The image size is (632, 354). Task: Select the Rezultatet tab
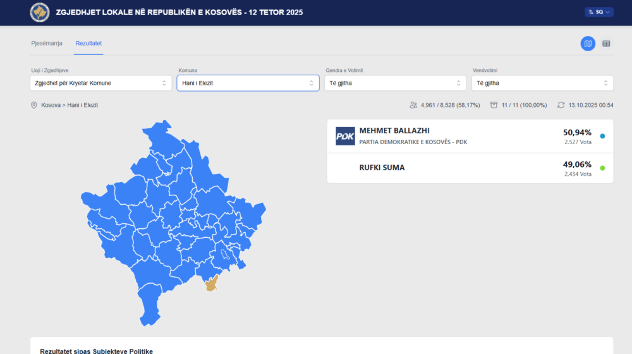pyautogui.click(x=88, y=43)
